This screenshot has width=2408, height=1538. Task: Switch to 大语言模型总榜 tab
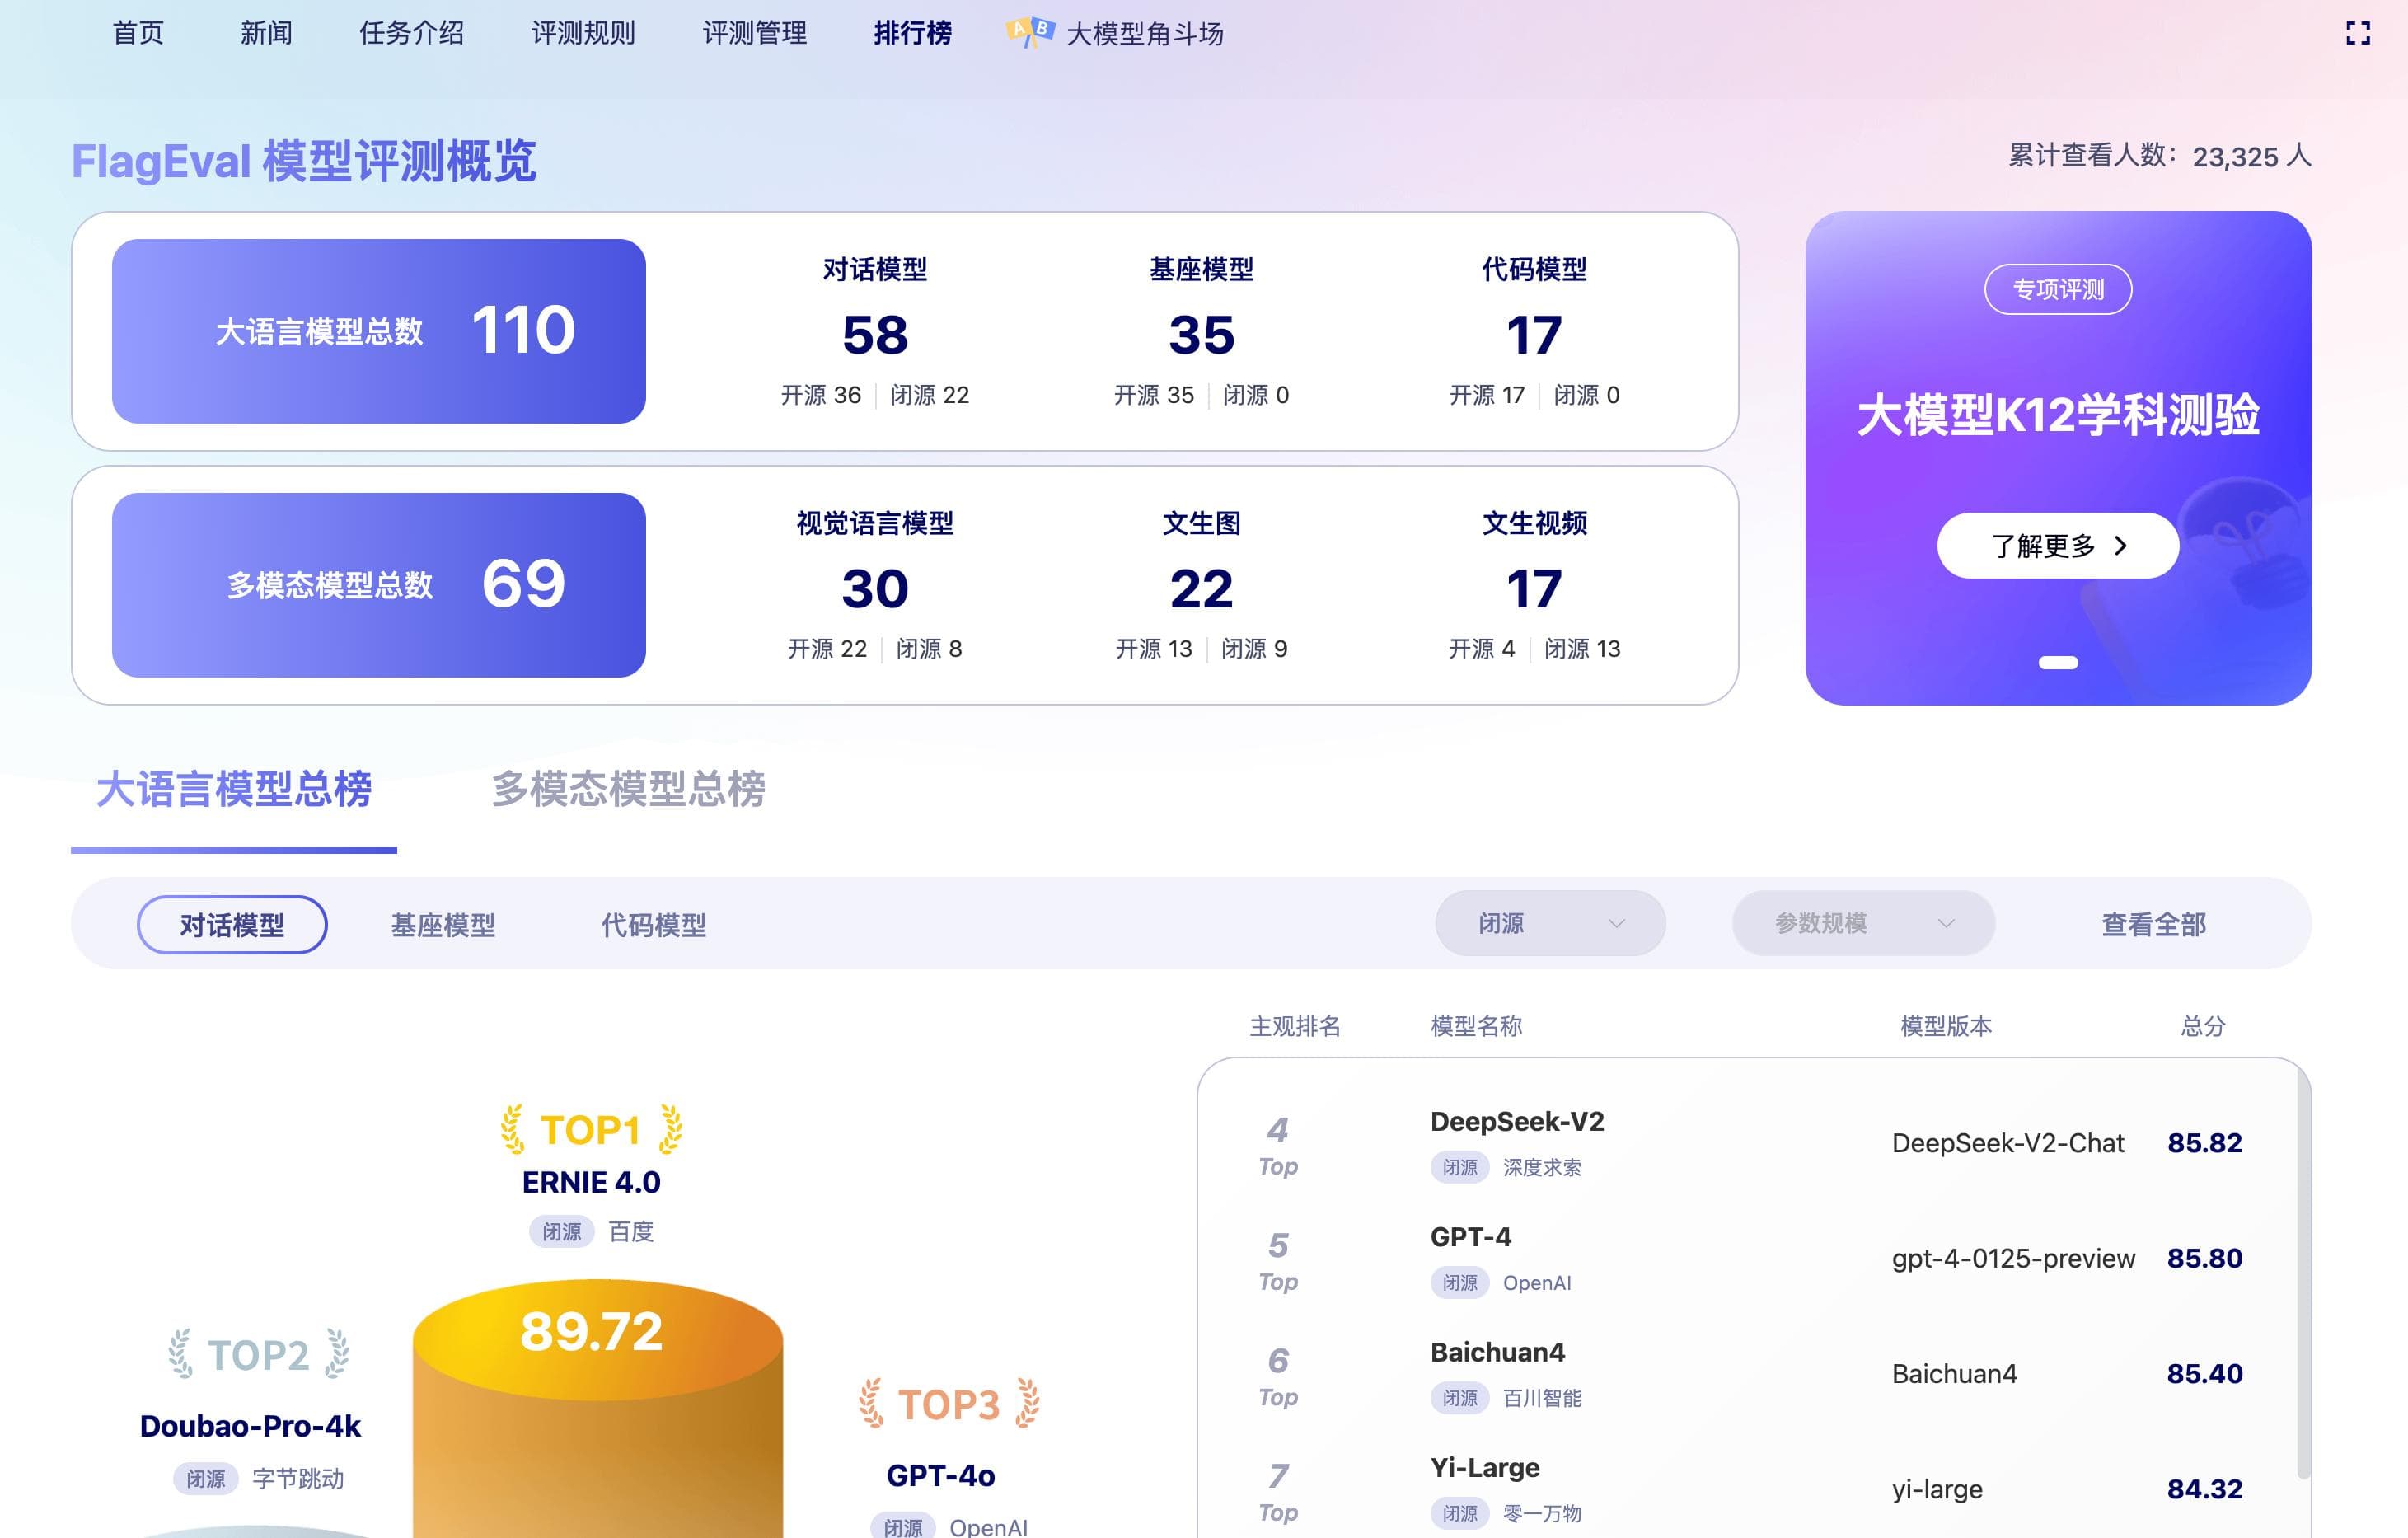coord(234,789)
